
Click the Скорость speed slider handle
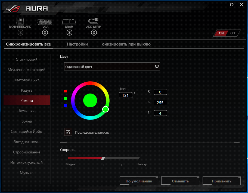[103, 158]
